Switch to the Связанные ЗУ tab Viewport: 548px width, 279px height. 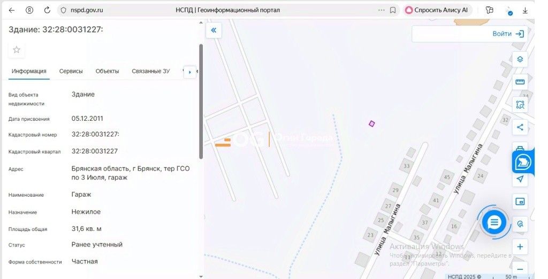pyautogui.click(x=150, y=71)
